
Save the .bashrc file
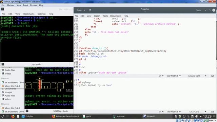(x=198, y=10)
